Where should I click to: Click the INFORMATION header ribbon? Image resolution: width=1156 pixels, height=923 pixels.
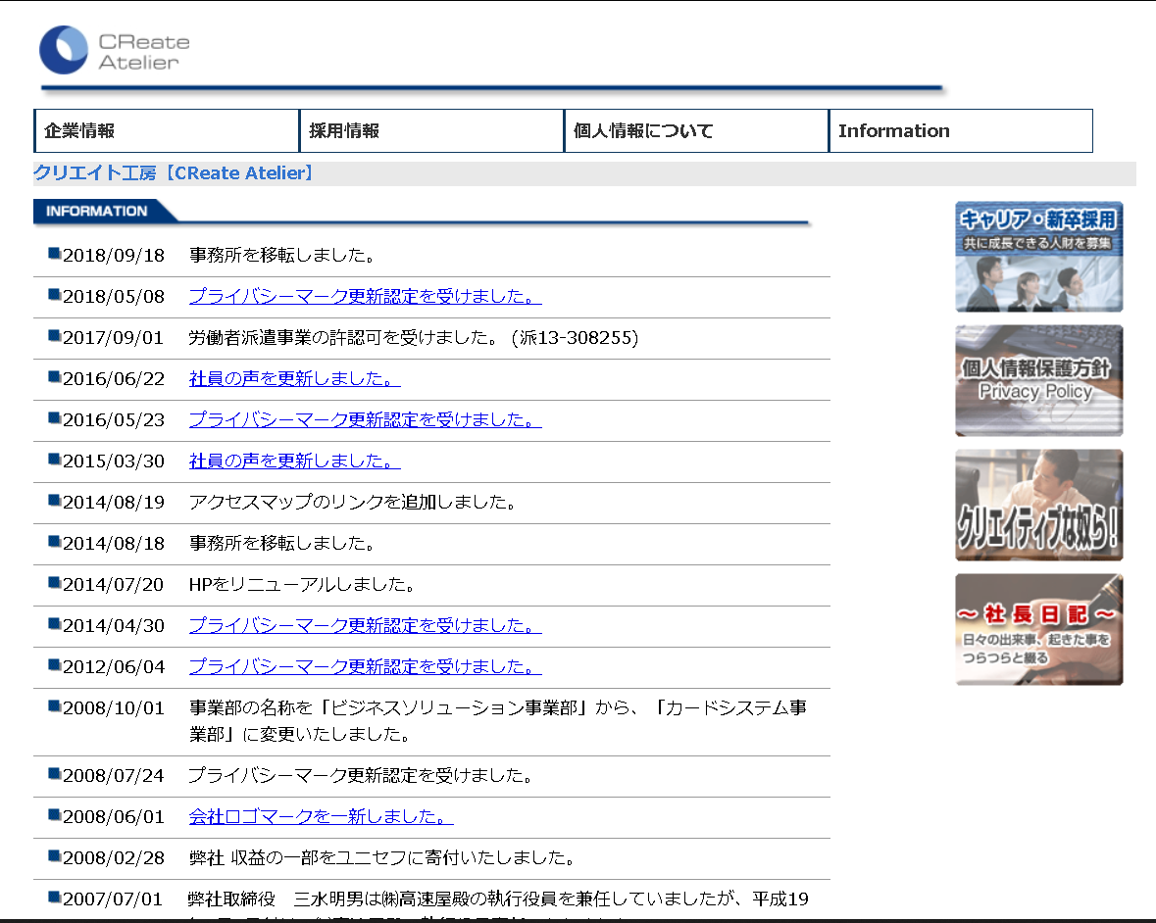pos(93,210)
